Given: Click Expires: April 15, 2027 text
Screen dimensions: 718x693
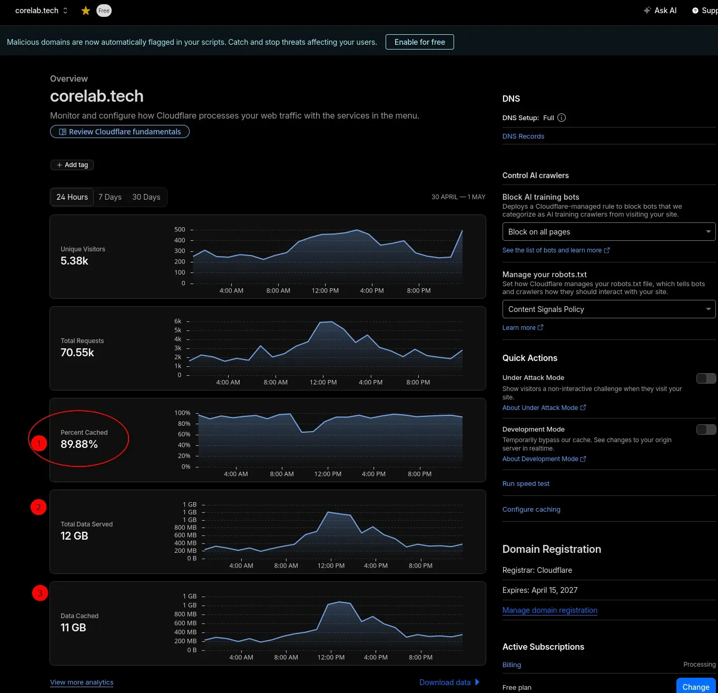Looking at the screenshot, I should point(540,590).
